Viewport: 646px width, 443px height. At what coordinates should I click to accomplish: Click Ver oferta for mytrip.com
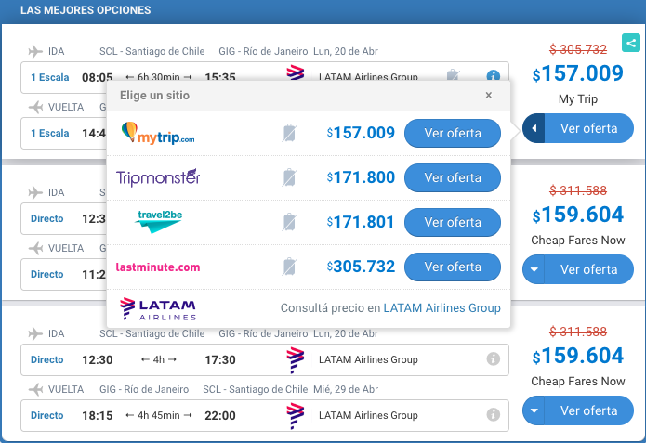[x=453, y=133]
